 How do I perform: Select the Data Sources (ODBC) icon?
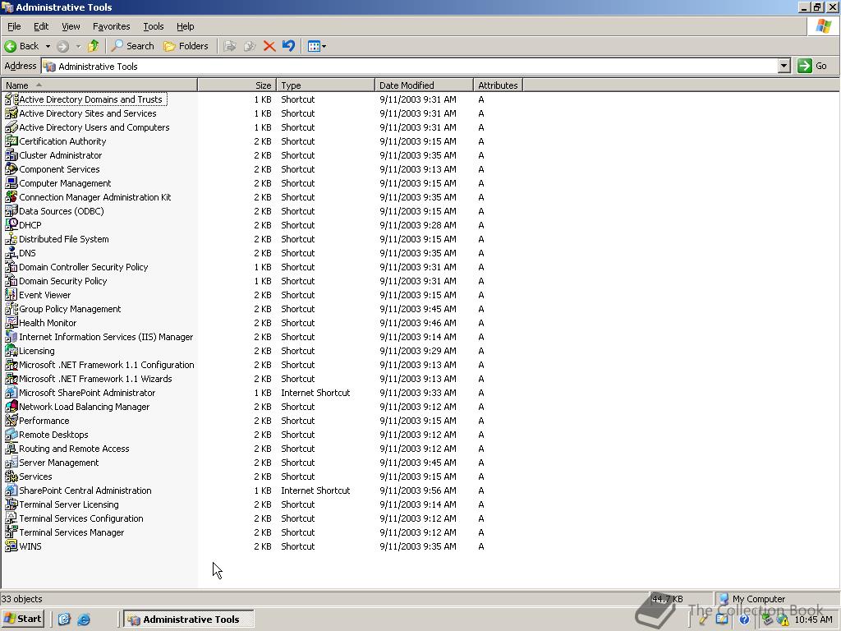(x=11, y=211)
